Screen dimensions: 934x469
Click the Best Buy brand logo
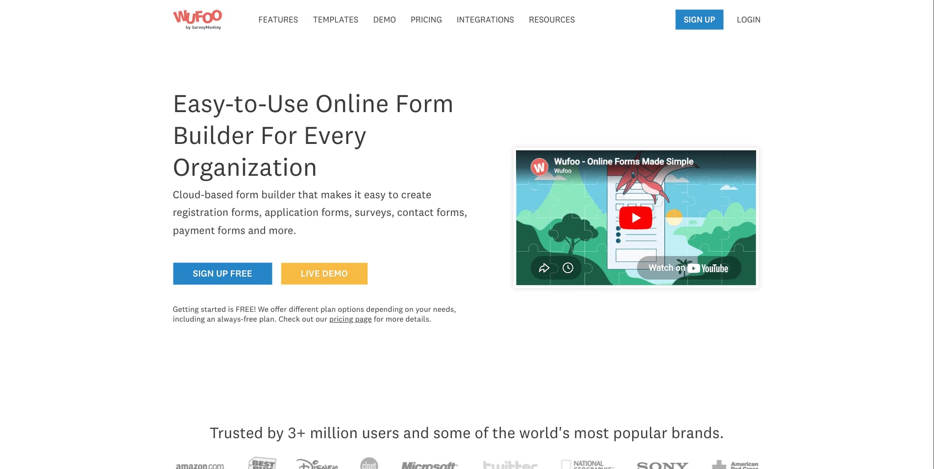click(262, 463)
